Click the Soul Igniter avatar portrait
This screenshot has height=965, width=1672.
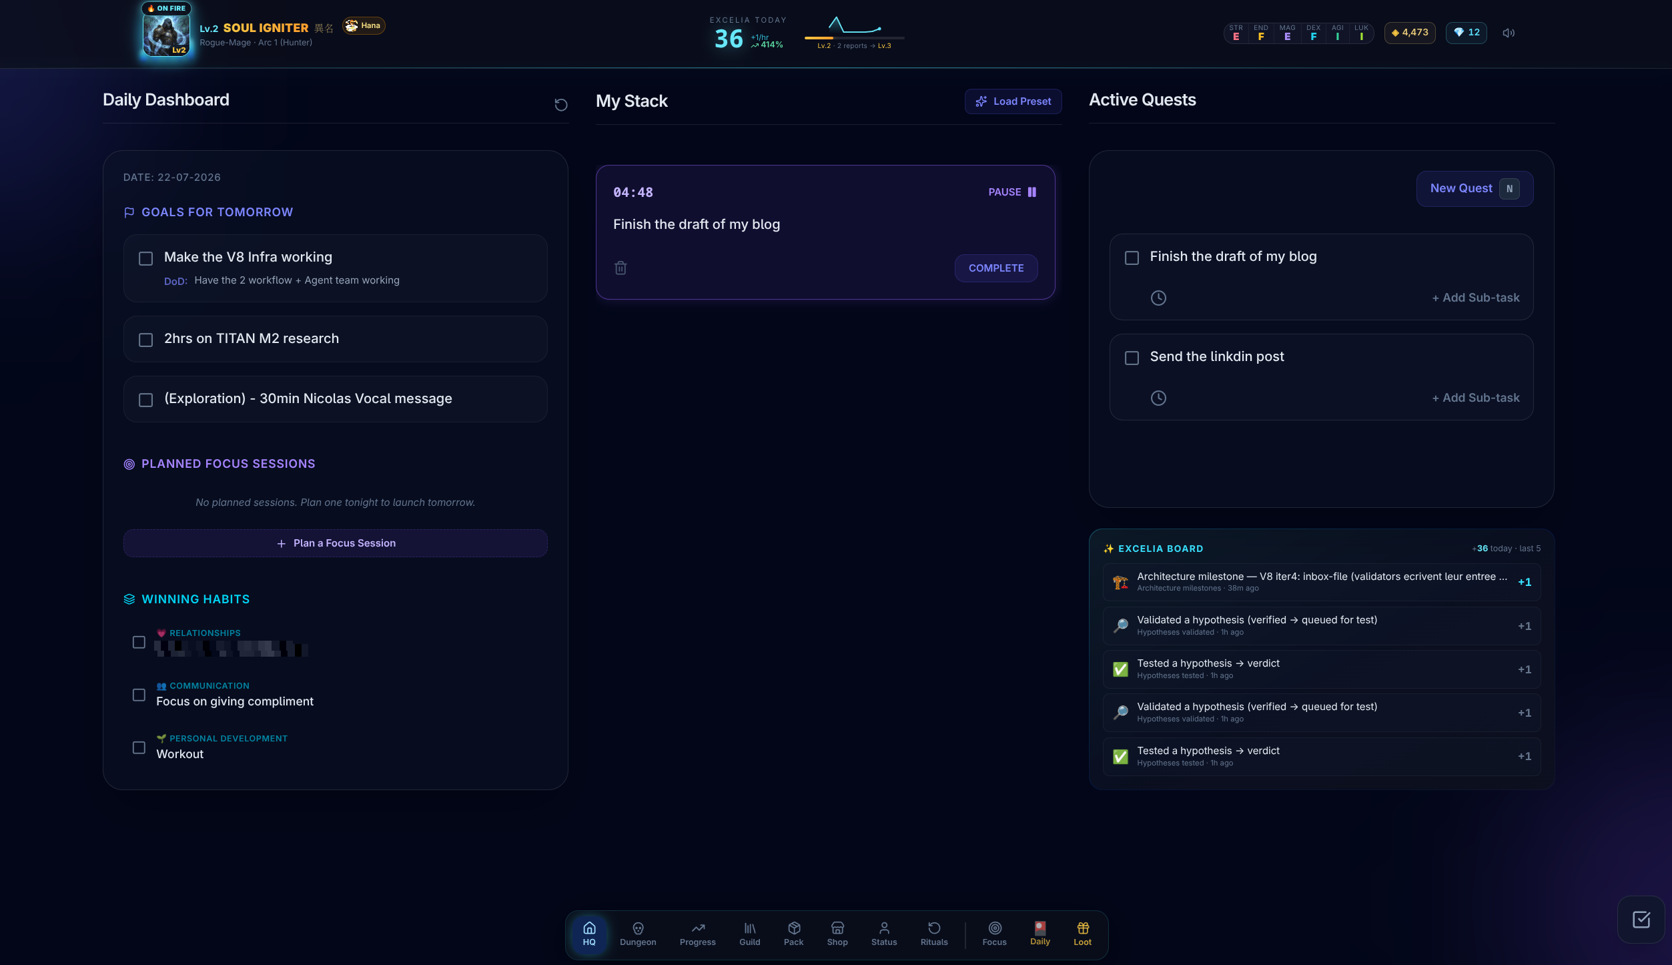[166, 35]
